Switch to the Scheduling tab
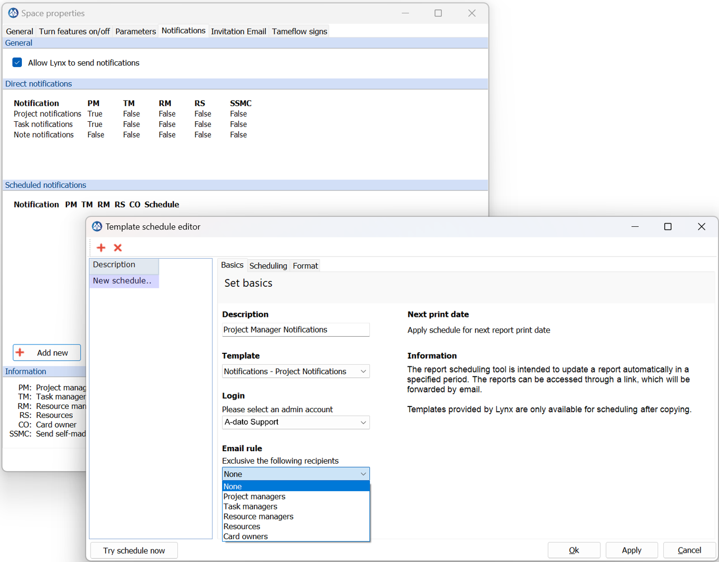The width and height of the screenshot is (719, 562). [268, 265]
